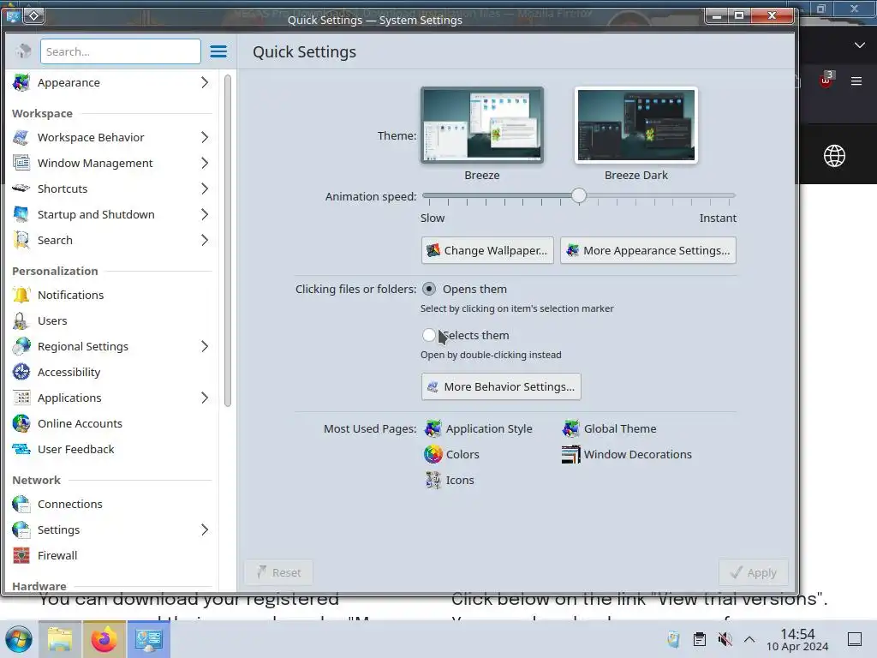
Task: Toggle the muted volume tray icon
Action: click(725, 639)
